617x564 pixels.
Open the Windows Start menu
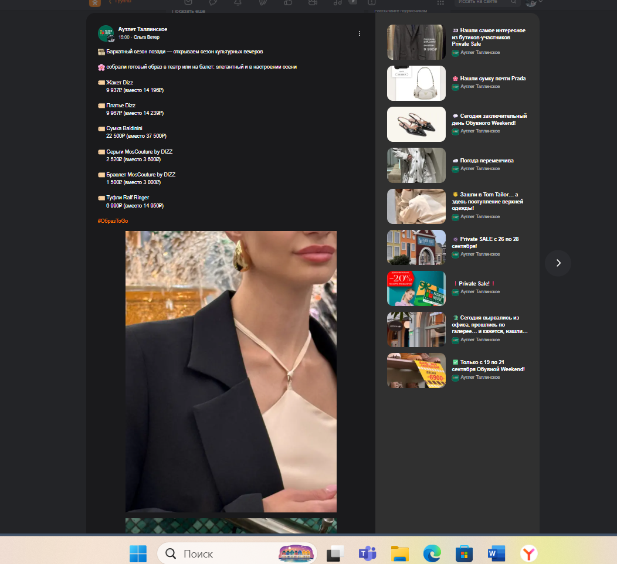(x=138, y=554)
